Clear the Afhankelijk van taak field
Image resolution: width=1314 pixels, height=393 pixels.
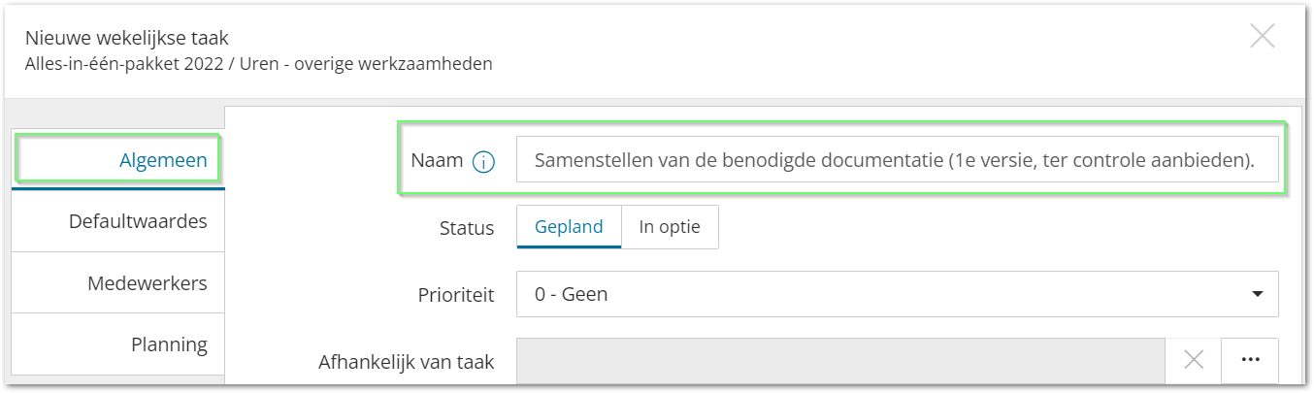(1194, 360)
